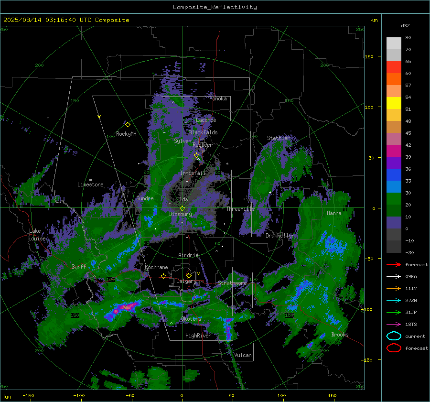
Task: Click the ThreeHills label
Action: pyautogui.click(x=240, y=209)
